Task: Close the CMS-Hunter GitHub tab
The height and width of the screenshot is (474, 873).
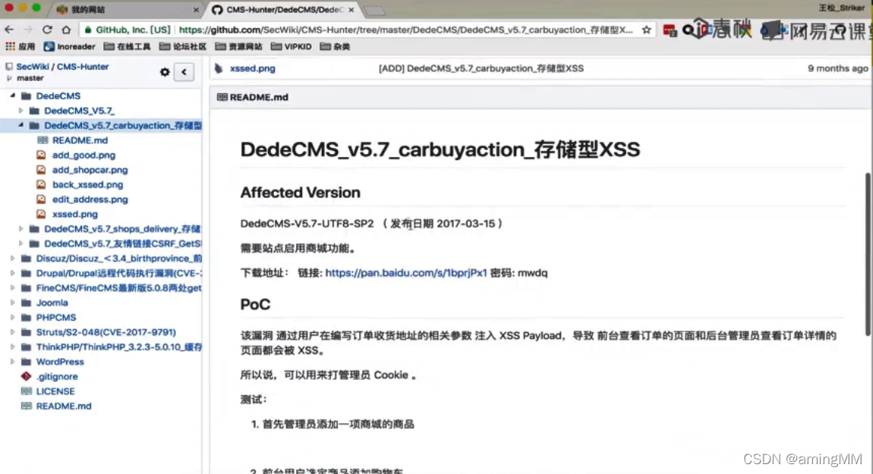Action: 351,10
